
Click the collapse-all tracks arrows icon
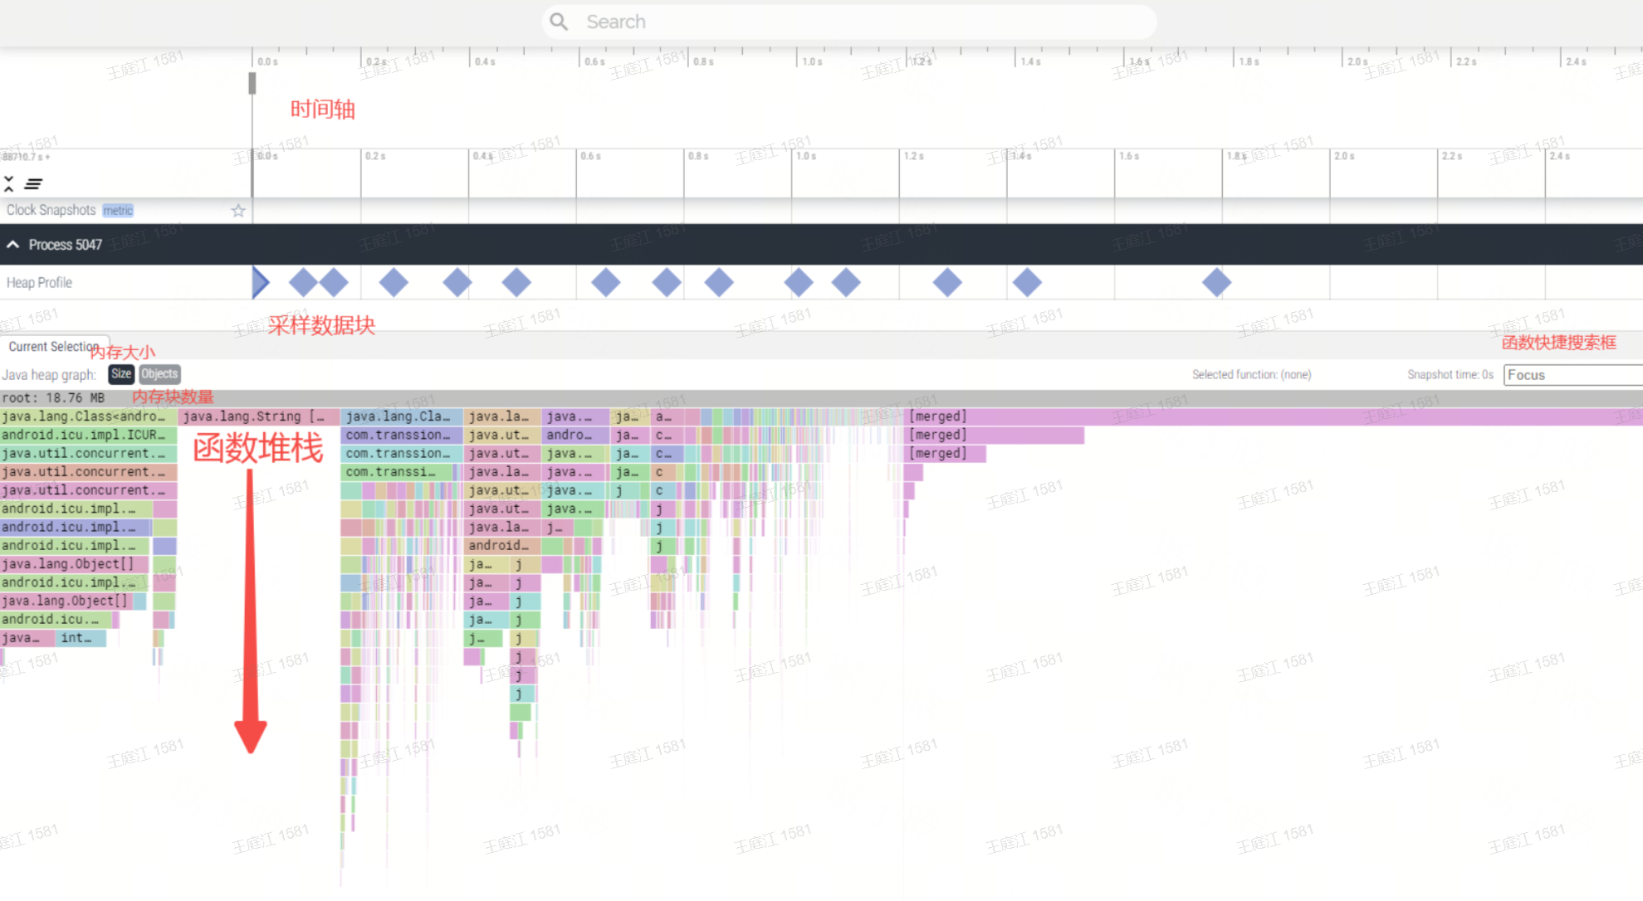(x=9, y=183)
